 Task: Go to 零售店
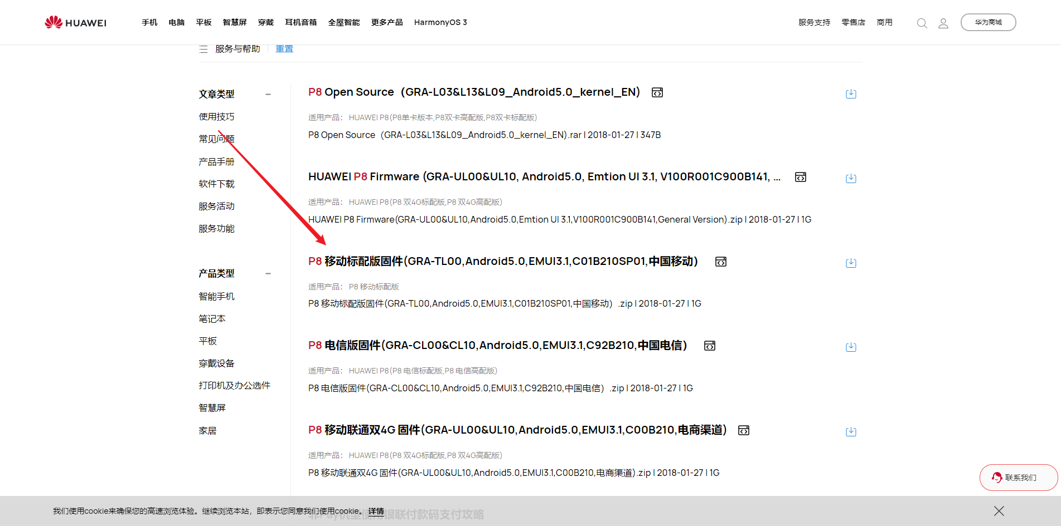(x=854, y=22)
